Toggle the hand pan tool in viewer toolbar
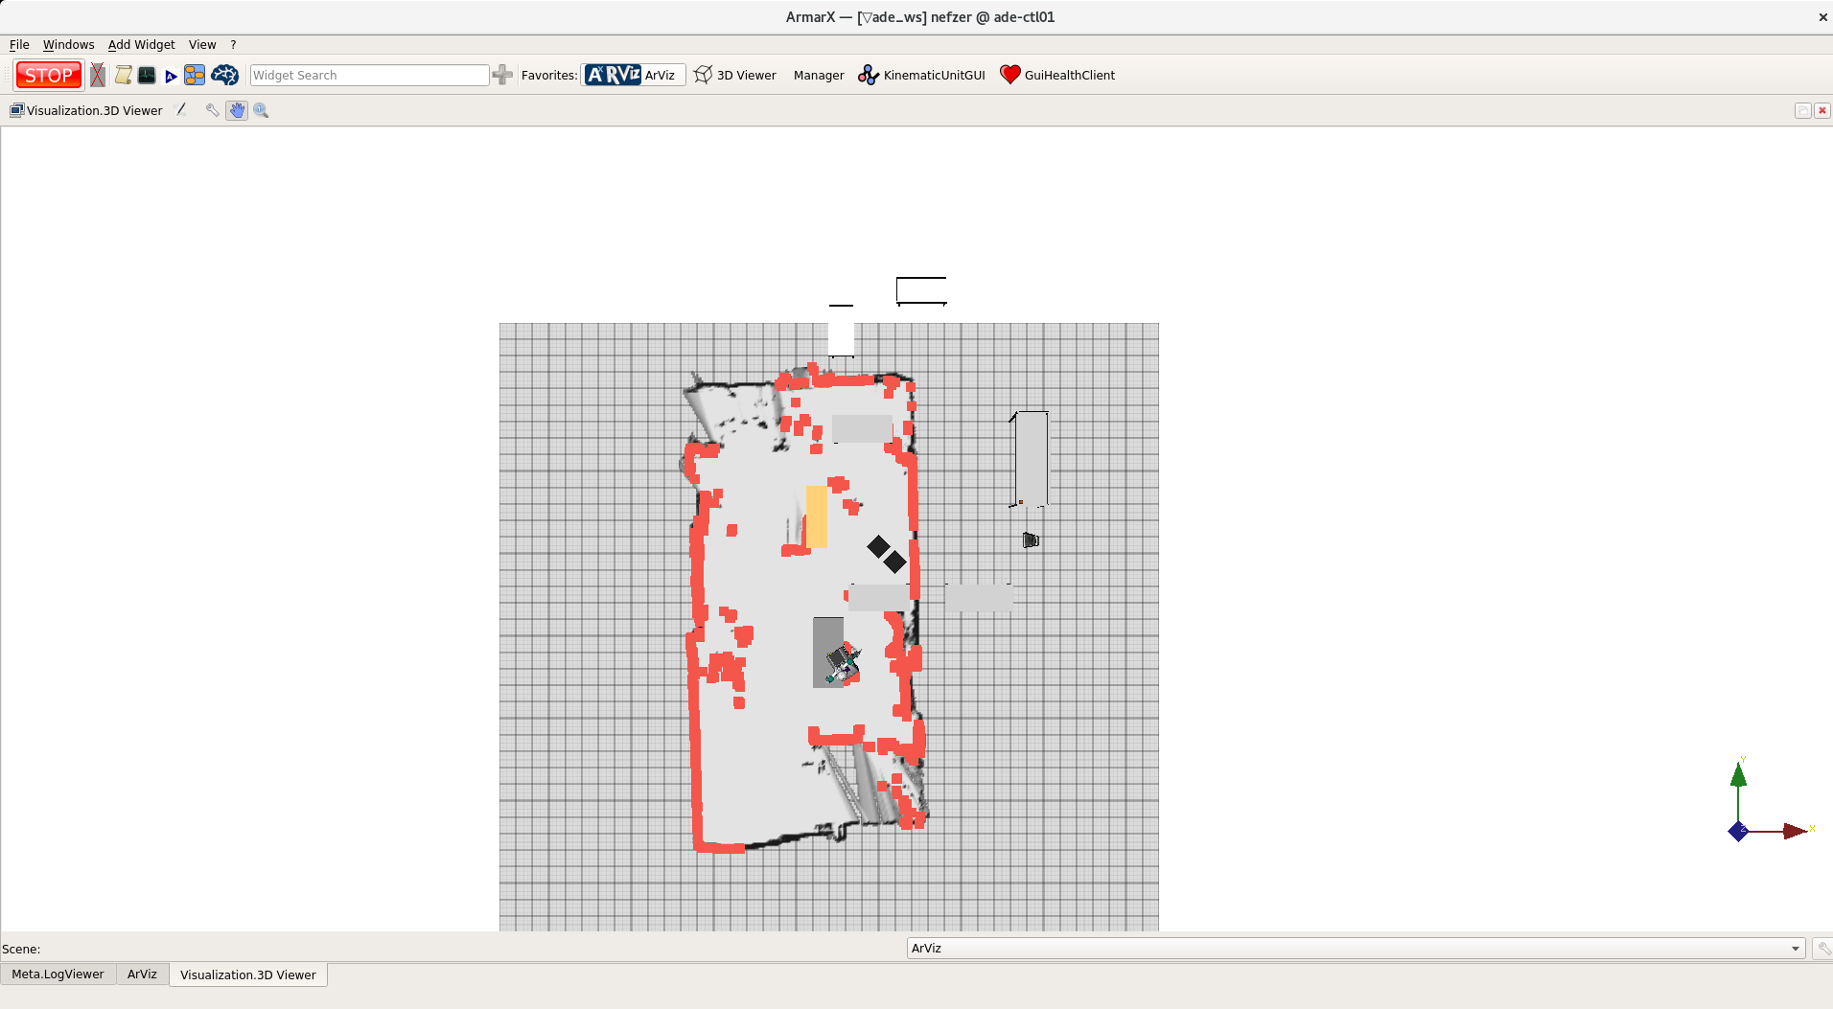The image size is (1833, 1009). tap(237, 110)
